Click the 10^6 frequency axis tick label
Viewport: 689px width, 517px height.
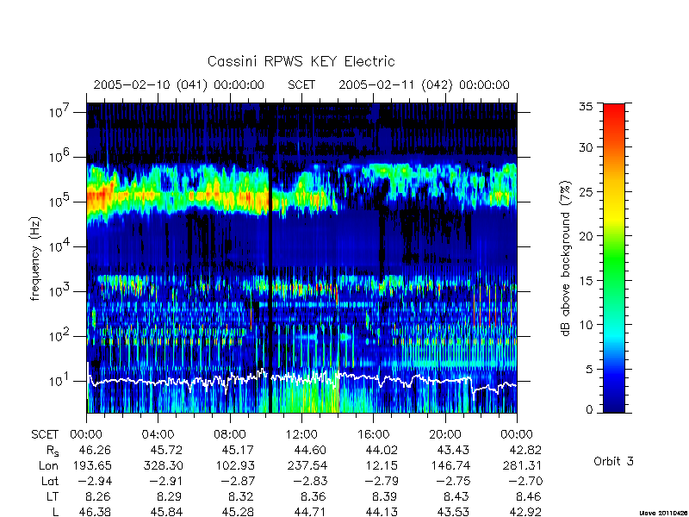click(59, 156)
